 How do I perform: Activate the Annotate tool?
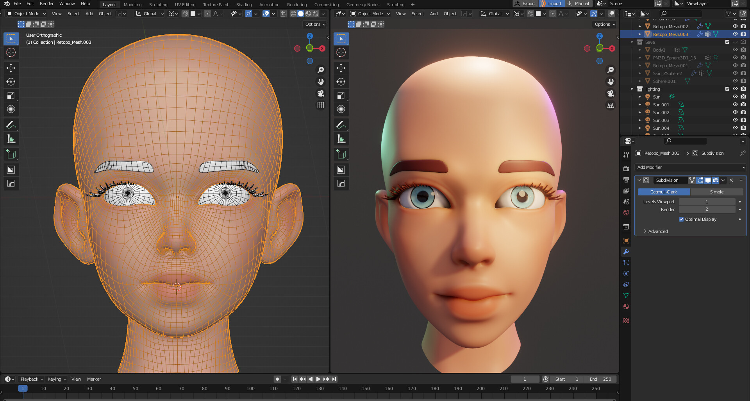(11, 124)
